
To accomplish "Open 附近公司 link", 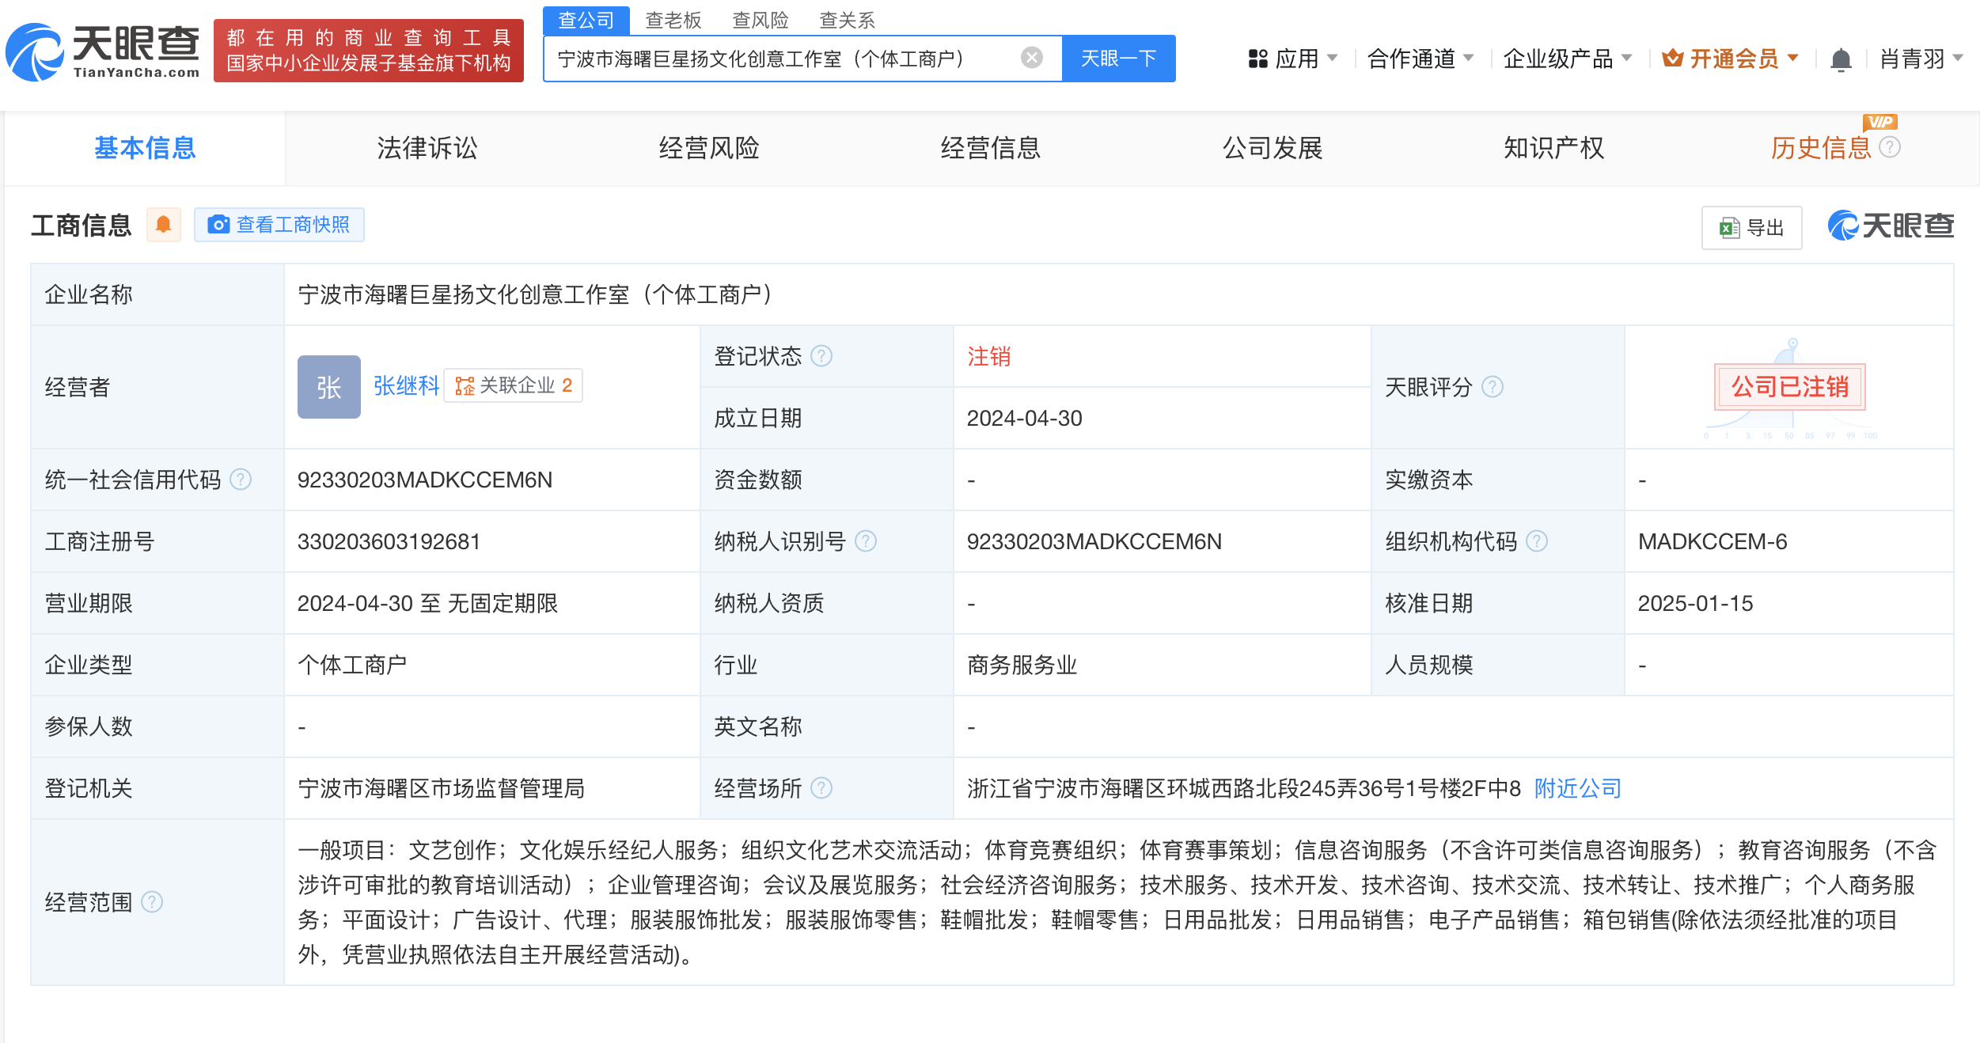I will pyautogui.click(x=1578, y=788).
